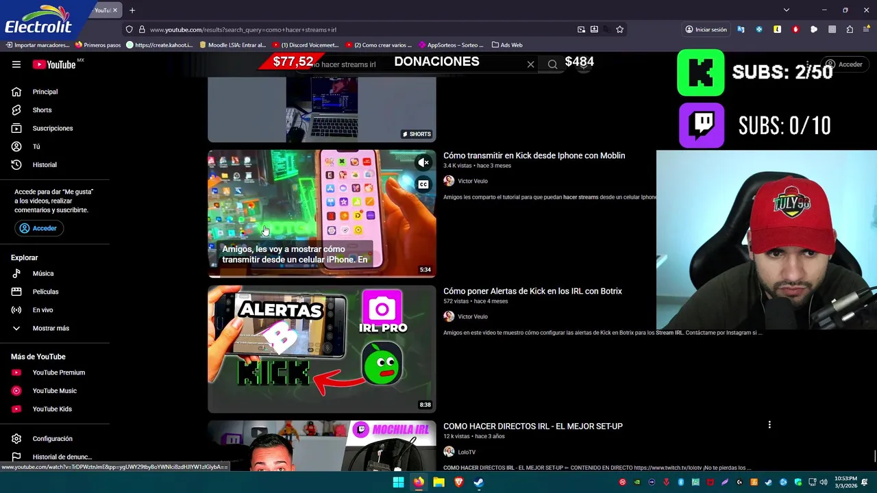Open Discord Voicemeeter bookmark
877x493 pixels.
tap(306, 45)
